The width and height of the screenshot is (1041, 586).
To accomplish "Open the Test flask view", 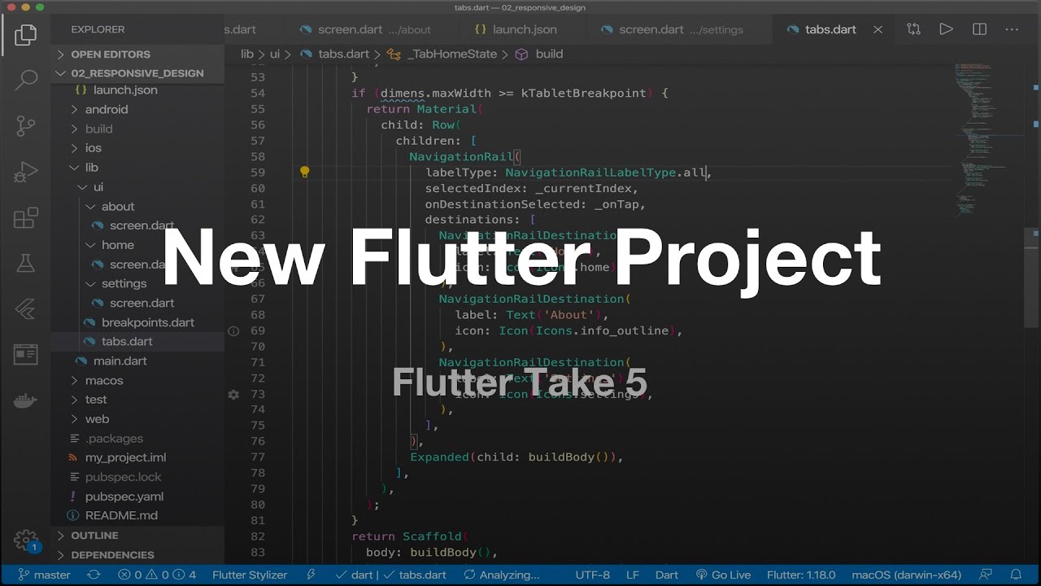I will pyautogui.click(x=26, y=263).
